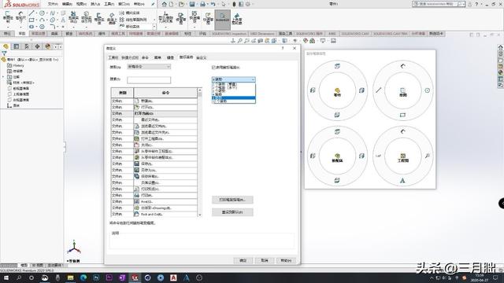Viewport: 504px width, 283px height.
Task: Click the Trim Entities tool
Action: pos(73,17)
